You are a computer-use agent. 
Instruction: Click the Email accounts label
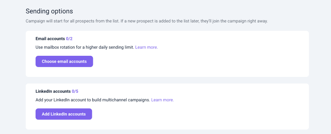[50, 39]
